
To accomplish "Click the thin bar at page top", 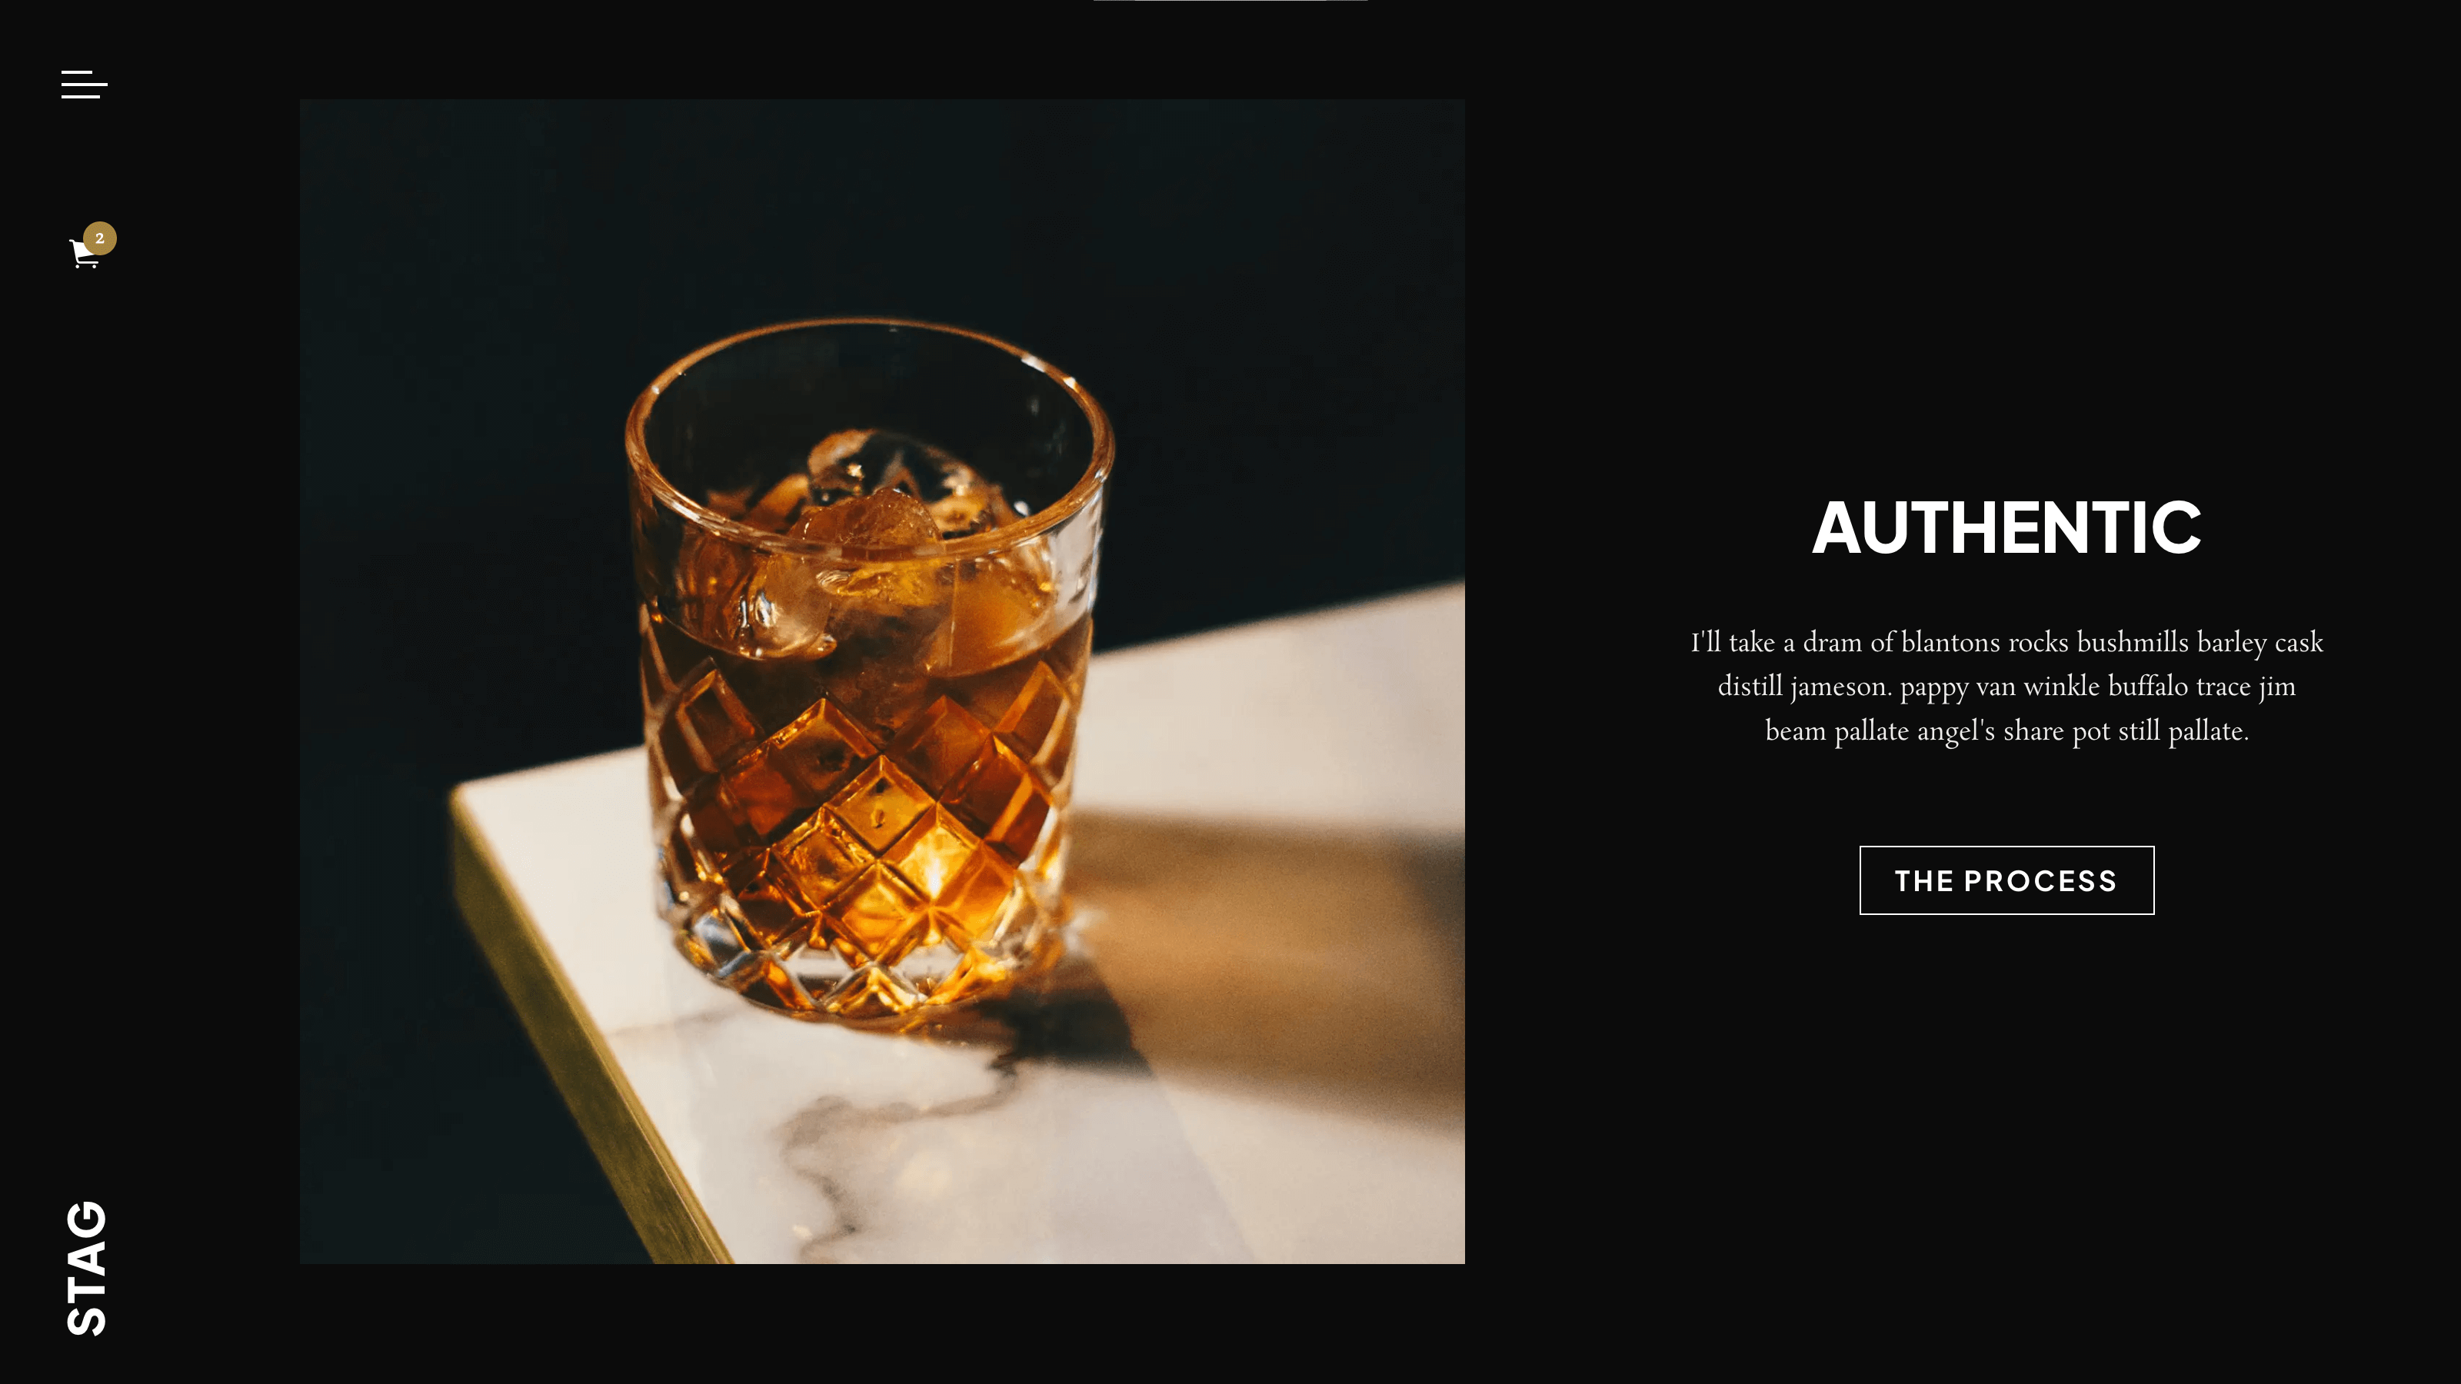I will point(1230,1).
